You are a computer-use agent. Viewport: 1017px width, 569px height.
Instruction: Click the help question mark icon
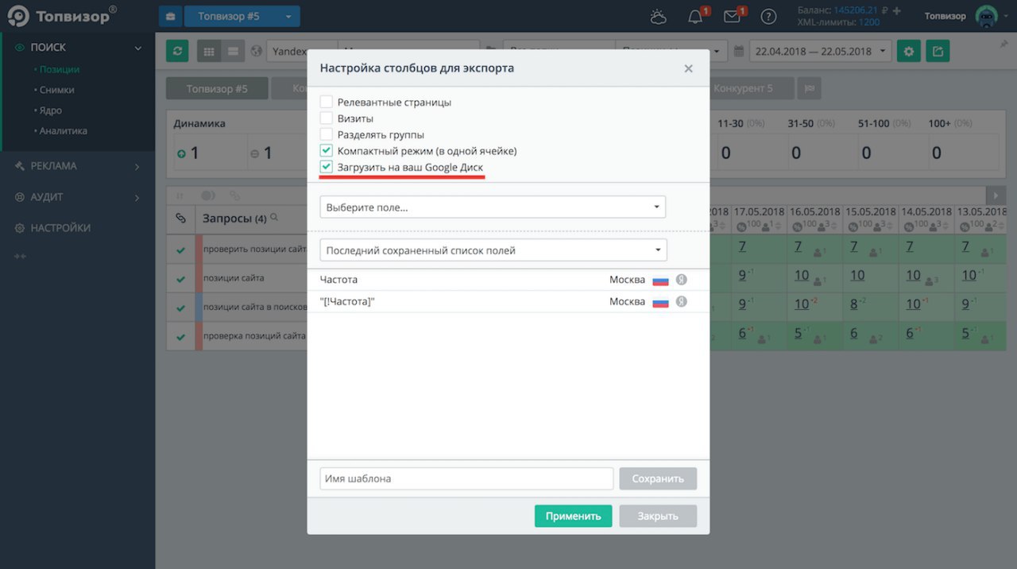click(768, 16)
